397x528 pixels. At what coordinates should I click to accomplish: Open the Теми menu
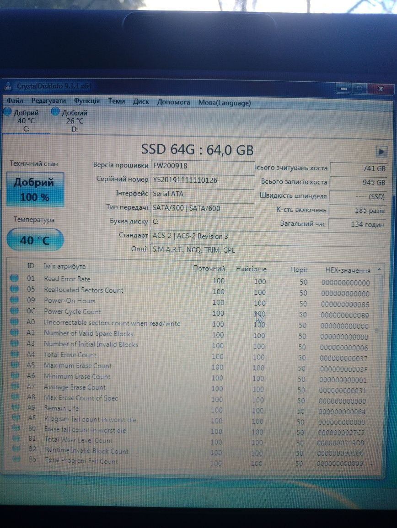pos(116,101)
